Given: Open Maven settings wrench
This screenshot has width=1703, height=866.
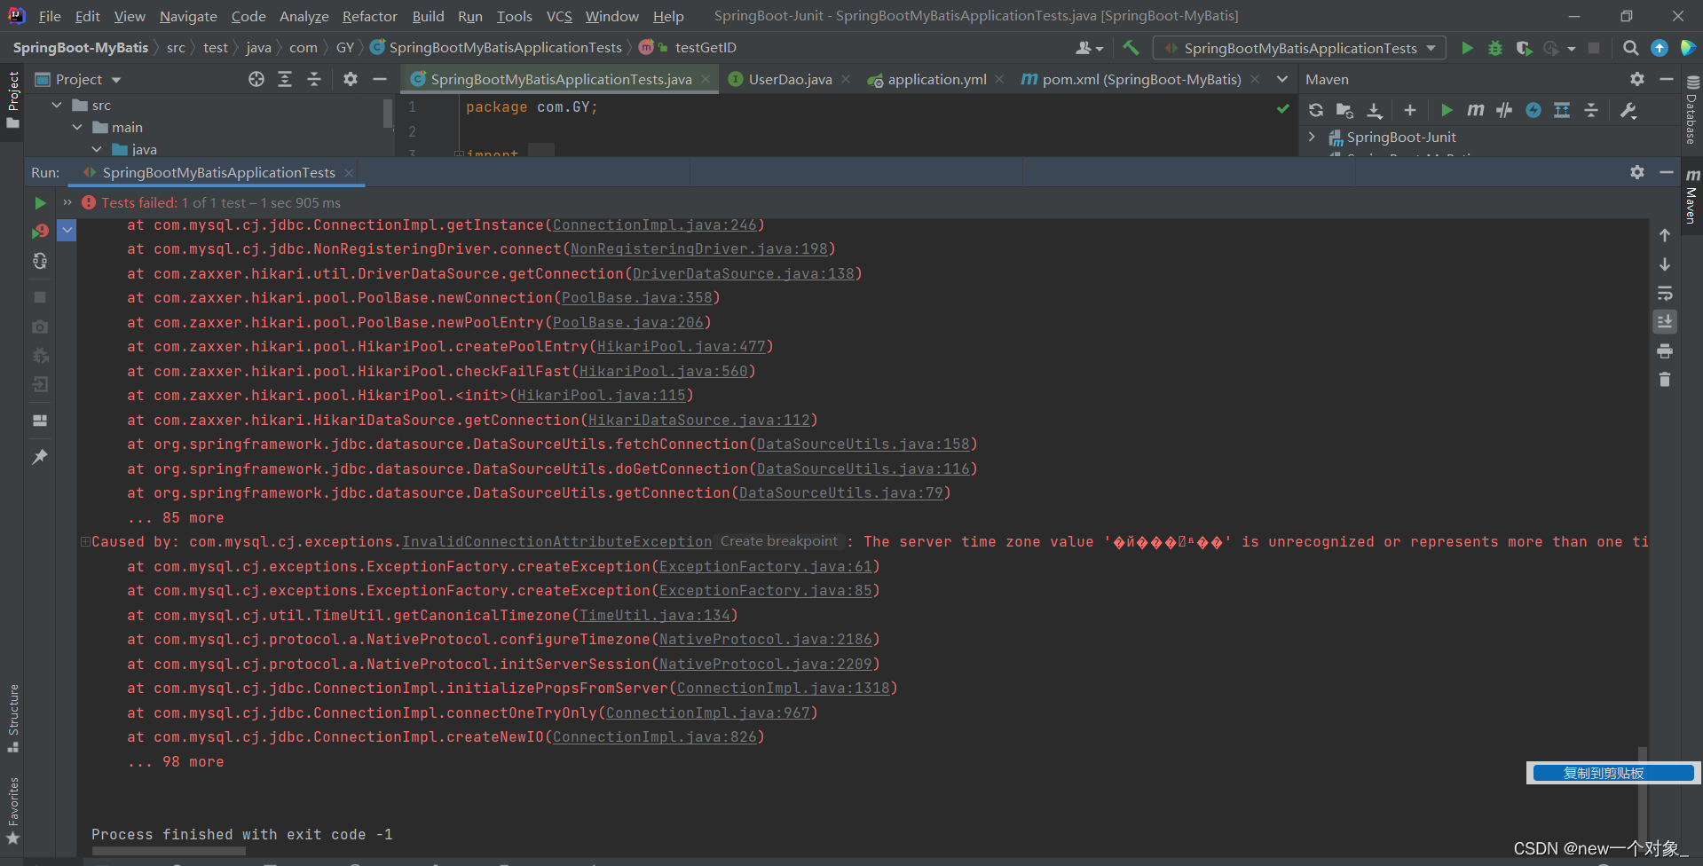Looking at the screenshot, I should click(x=1628, y=110).
